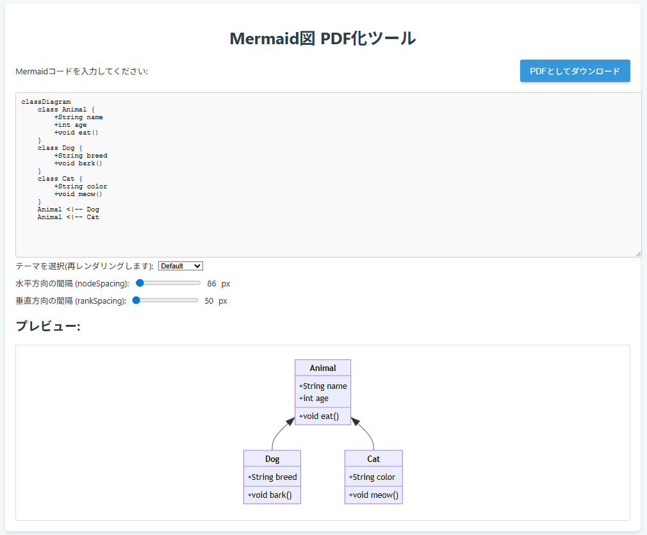Select the Animal class box title
The width and height of the screenshot is (647, 535).
coord(323,368)
